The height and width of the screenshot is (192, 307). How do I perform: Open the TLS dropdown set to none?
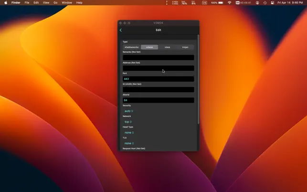coord(129,143)
